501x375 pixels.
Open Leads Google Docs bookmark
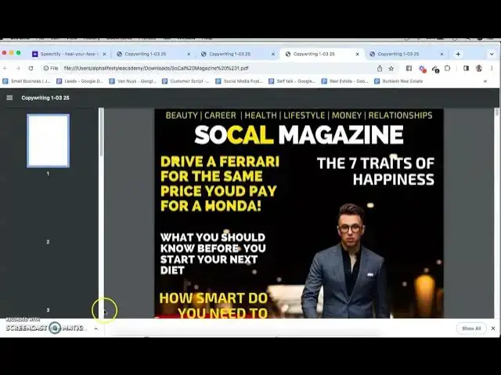point(80,81)
